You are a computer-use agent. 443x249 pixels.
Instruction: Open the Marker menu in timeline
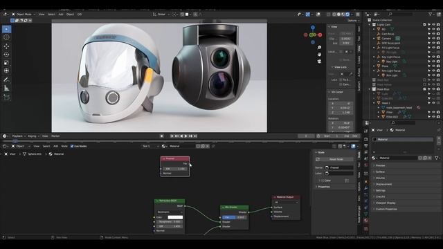[x=55, y=136]
